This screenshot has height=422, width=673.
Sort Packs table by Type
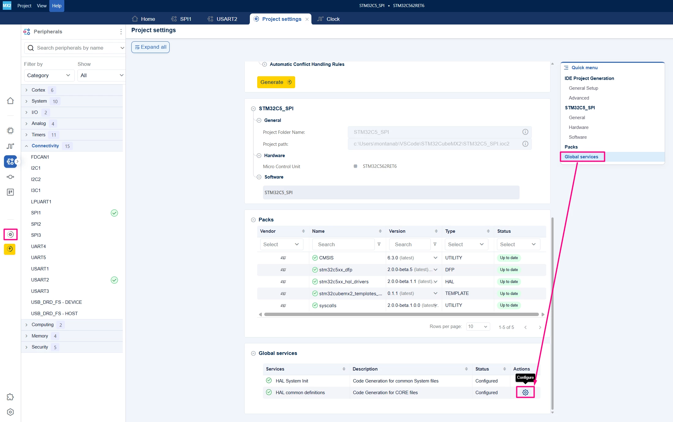(x=488, y=231)
